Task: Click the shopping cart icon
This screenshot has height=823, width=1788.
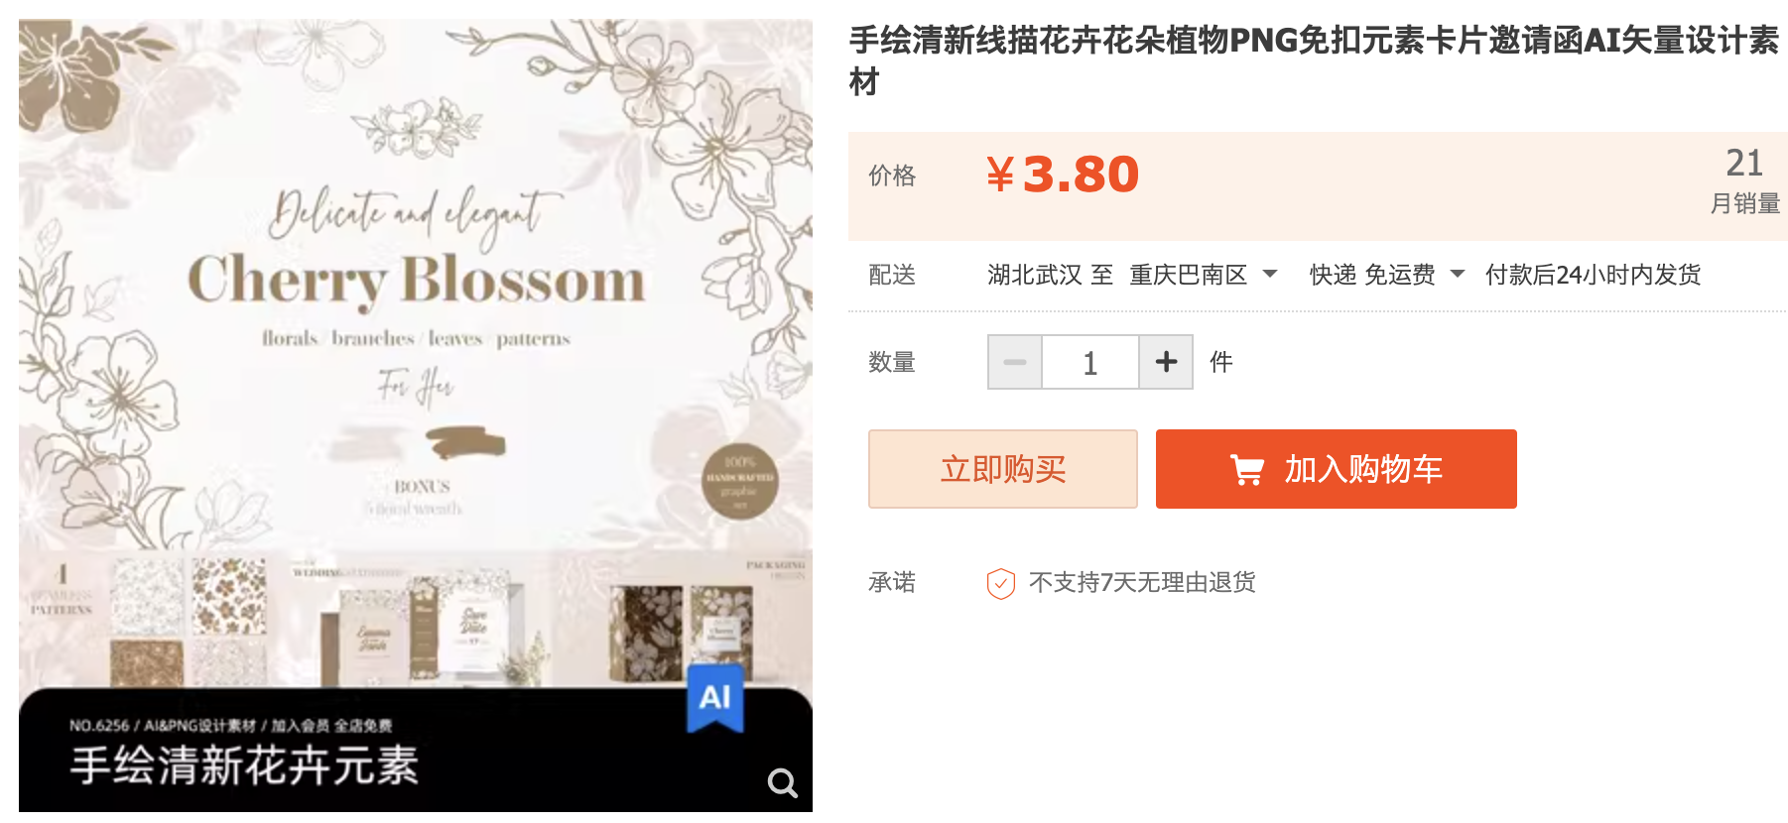Action: [x=1246, y=469]
